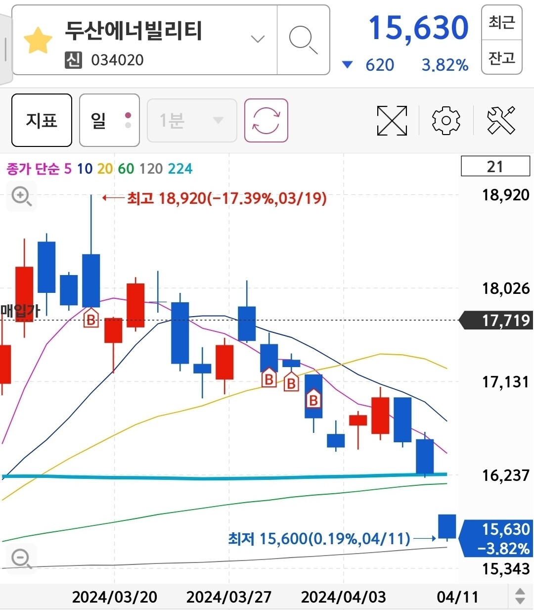
Task: Zoom in on the chart
Action: (x=21, y=196)
